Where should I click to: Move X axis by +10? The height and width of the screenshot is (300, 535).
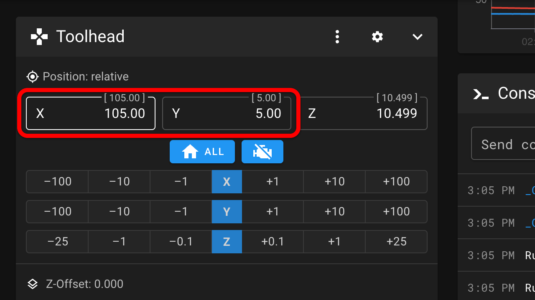334,182
